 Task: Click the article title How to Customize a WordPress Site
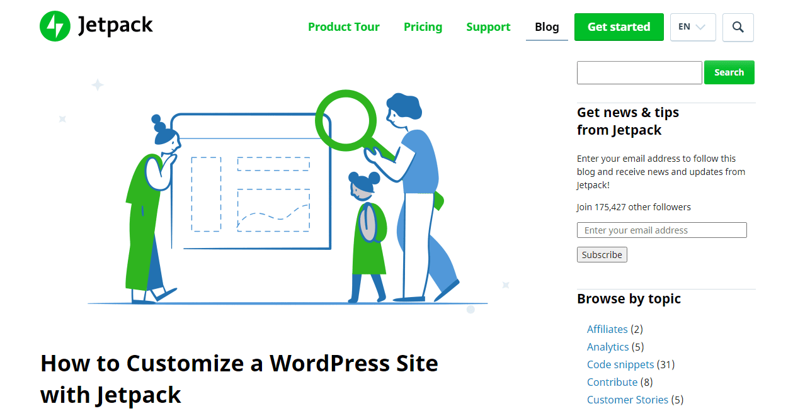(x=239, y=379)
